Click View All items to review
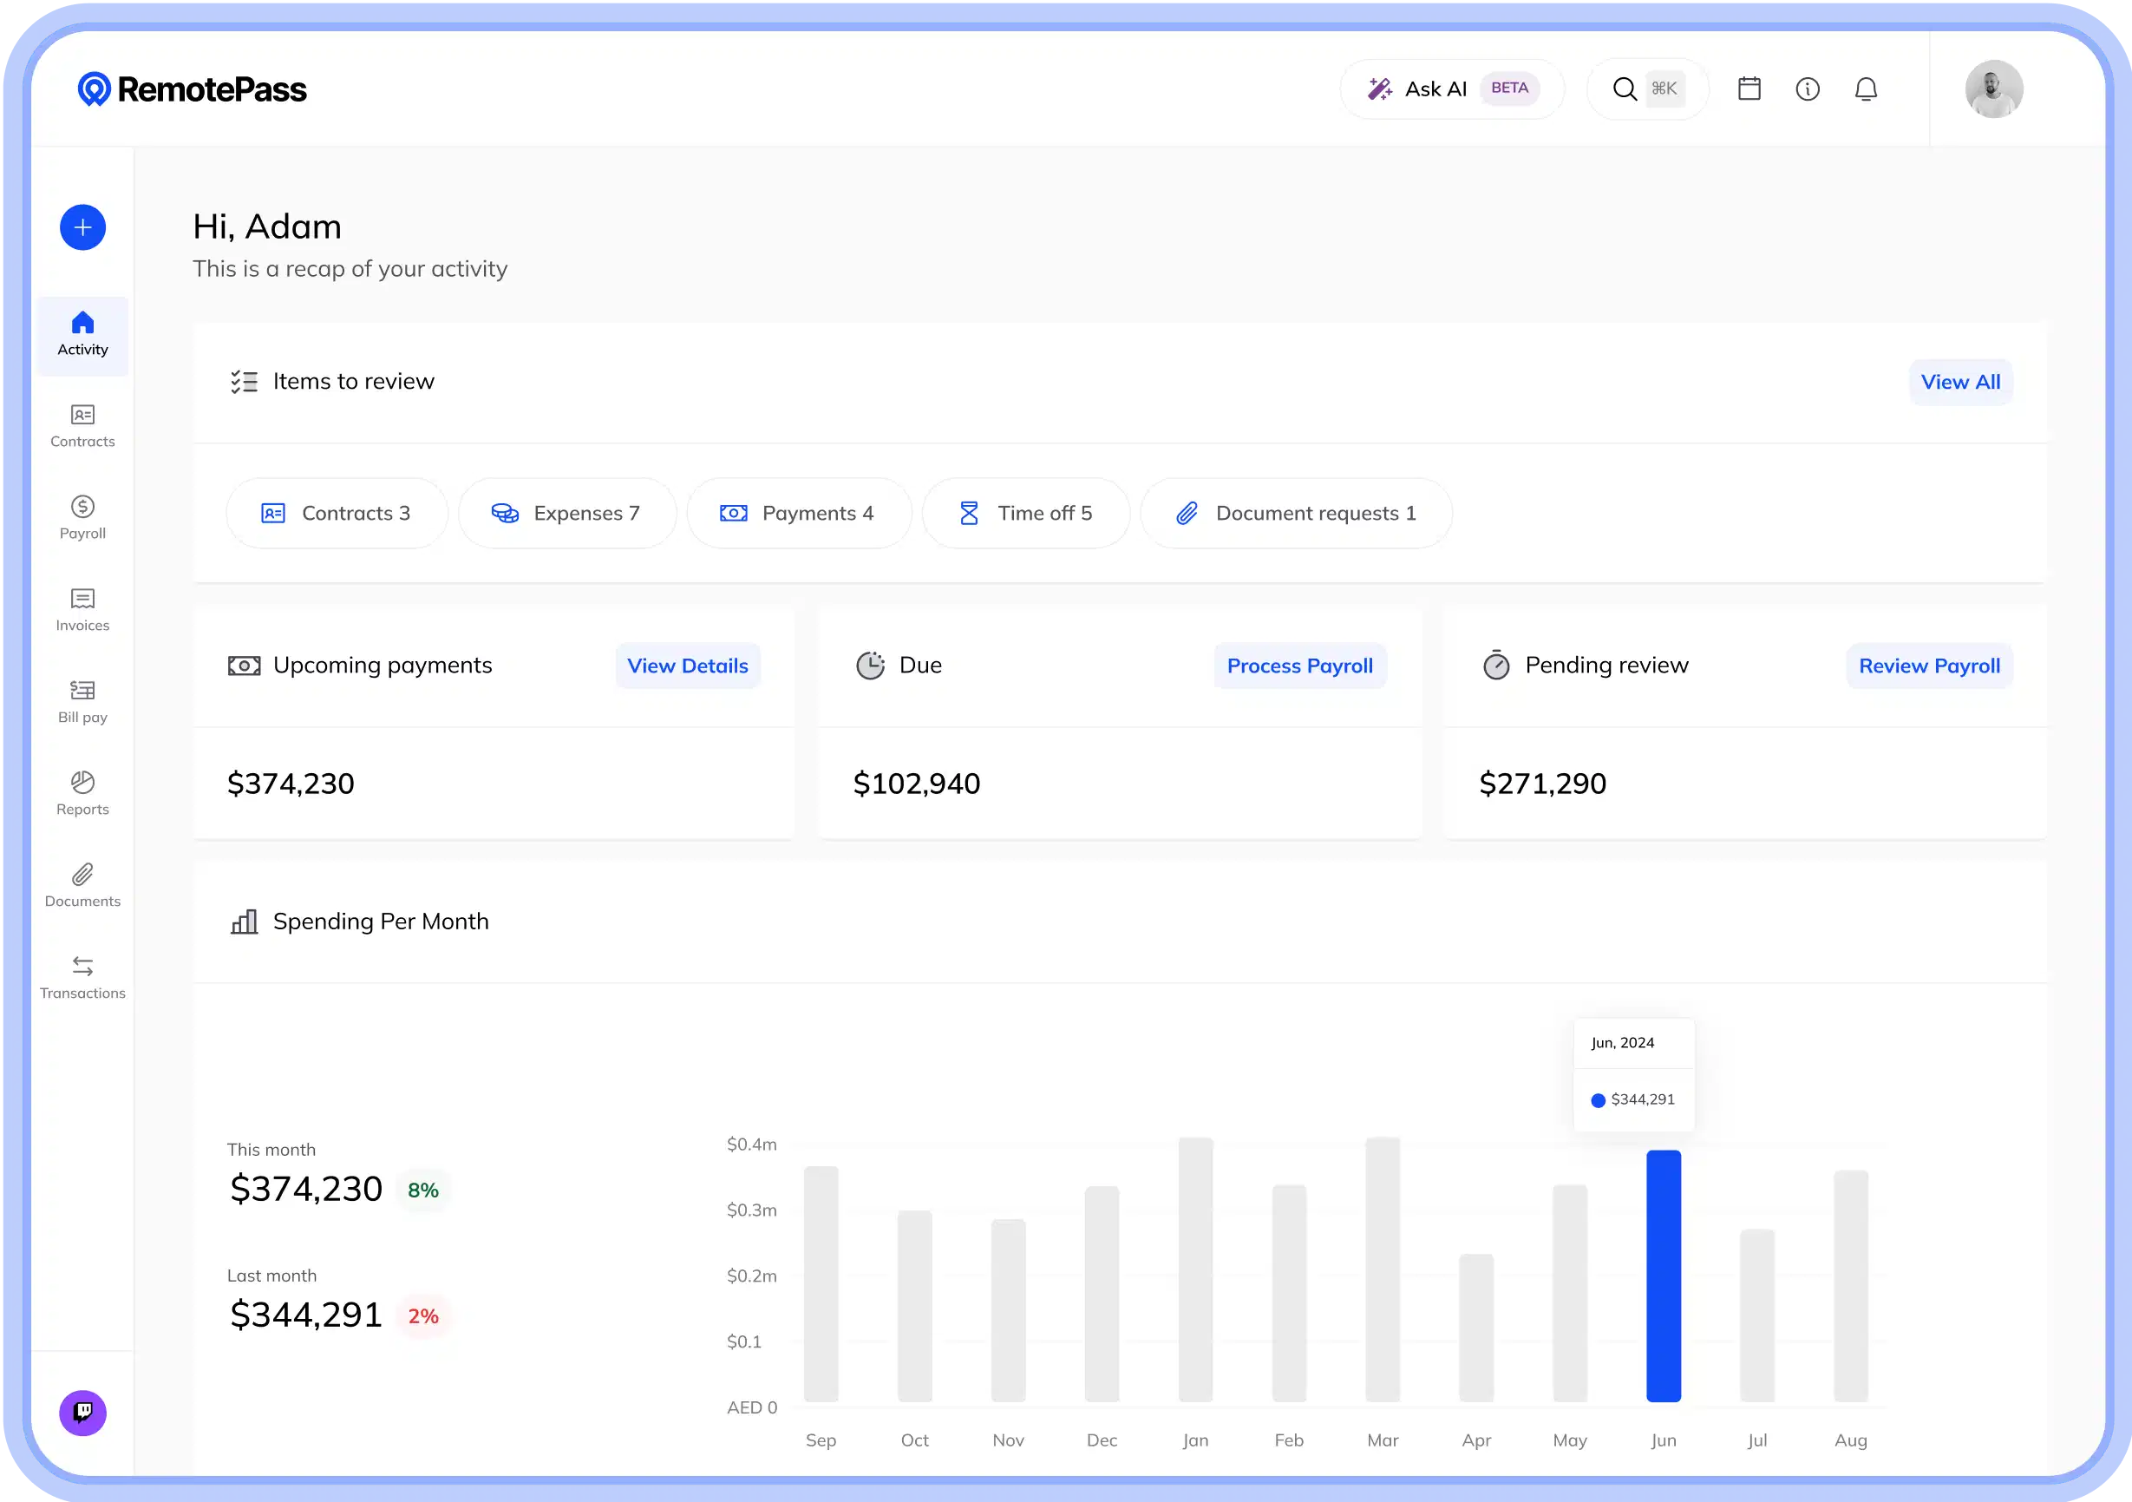Viewport: 2132px width, 1502px height. tap(1960, 382)
